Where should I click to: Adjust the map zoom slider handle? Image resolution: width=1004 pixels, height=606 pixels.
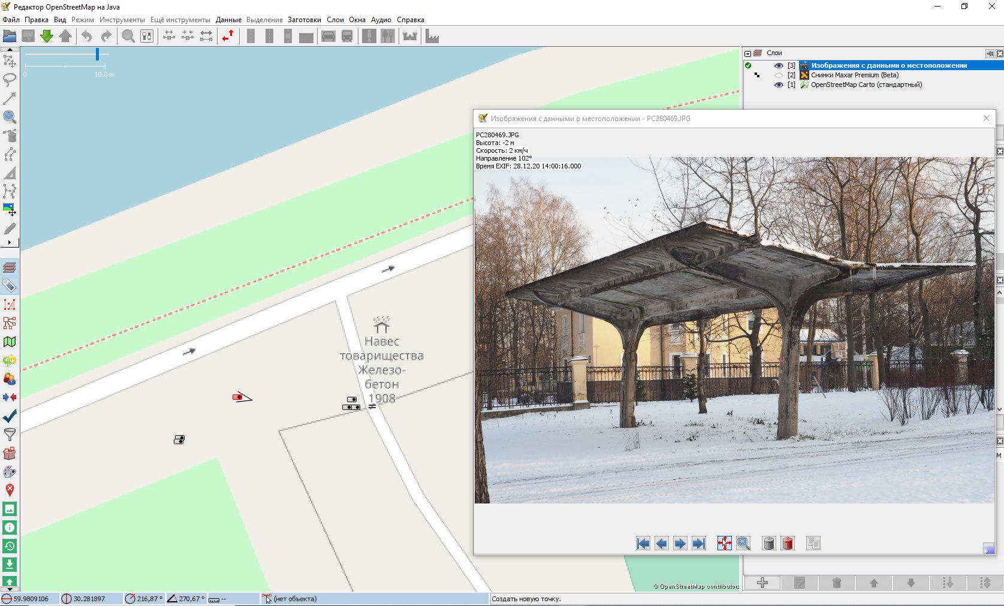point(97,55)
